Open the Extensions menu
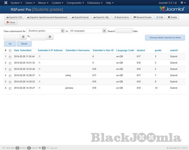Screen dimensions: 189x150 point(94,3)
